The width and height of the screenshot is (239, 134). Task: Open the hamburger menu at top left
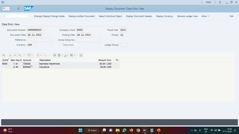tap(3, 2)
